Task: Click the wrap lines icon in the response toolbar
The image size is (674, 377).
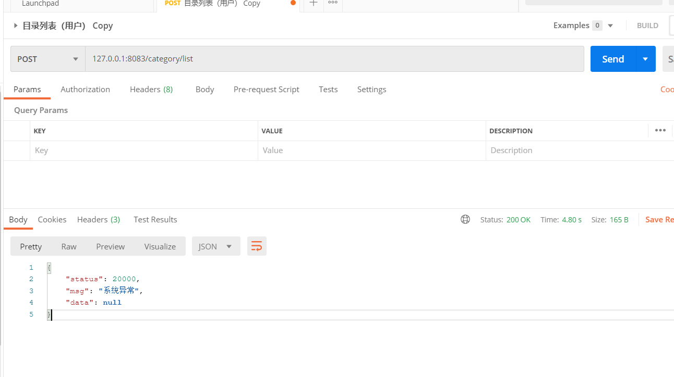Action: (x=257, y=246)
